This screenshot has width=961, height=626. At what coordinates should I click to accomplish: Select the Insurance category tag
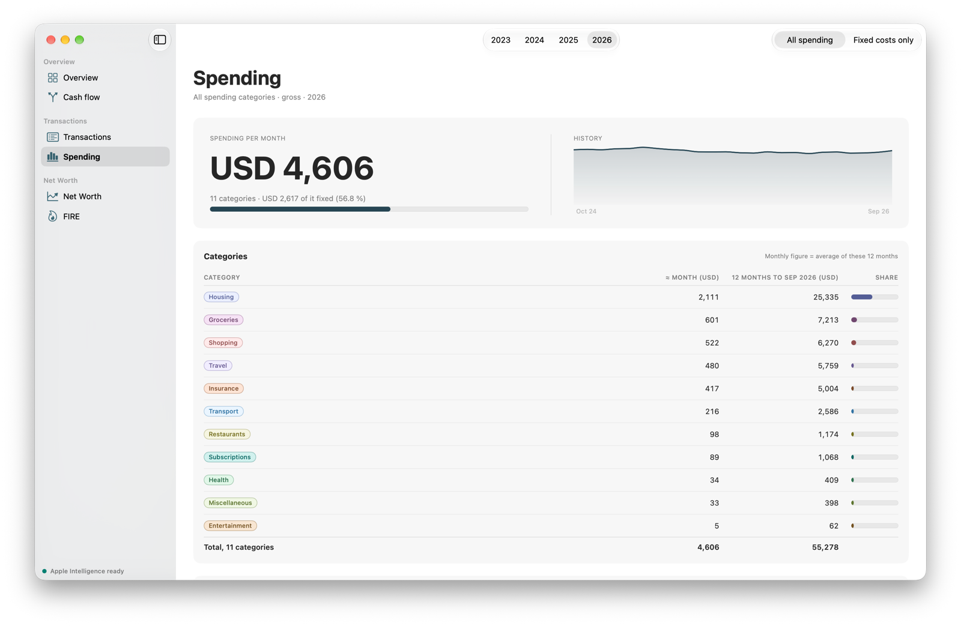tap(223, 388)
